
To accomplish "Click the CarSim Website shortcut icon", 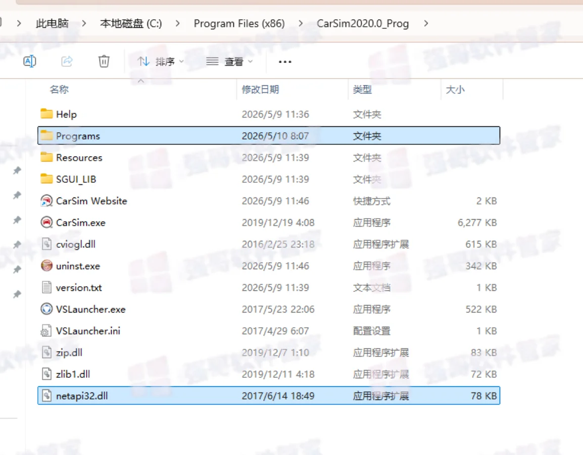I will point(46,201).
